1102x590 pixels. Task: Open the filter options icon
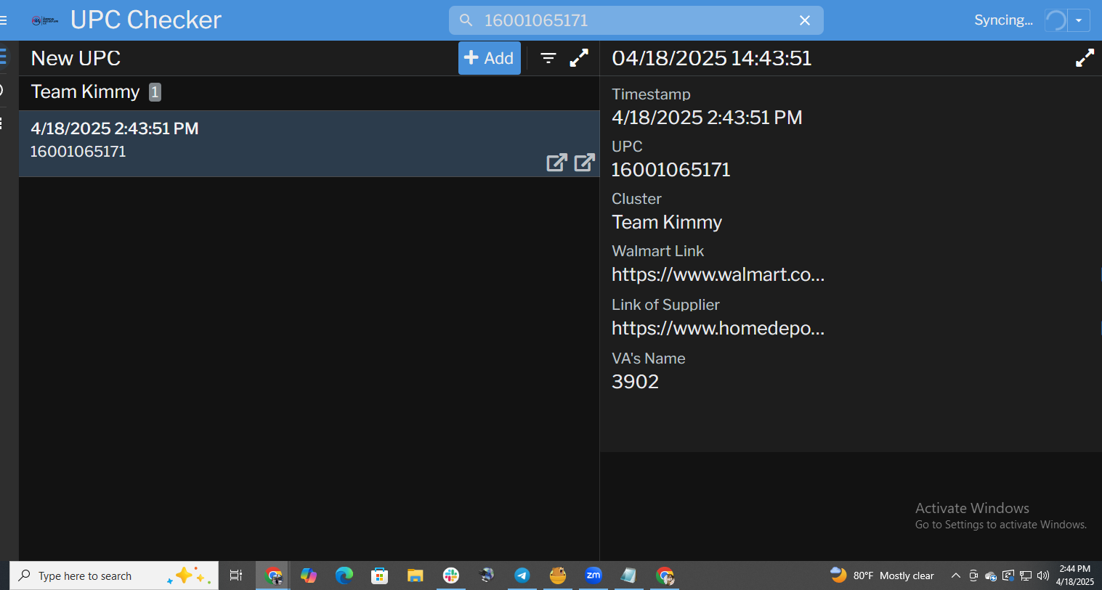(548, 58)
